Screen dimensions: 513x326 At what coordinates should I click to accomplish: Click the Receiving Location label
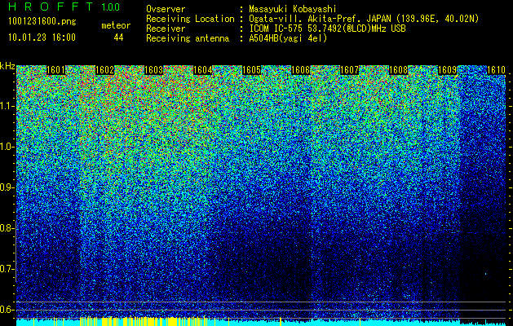pos(190,19)
